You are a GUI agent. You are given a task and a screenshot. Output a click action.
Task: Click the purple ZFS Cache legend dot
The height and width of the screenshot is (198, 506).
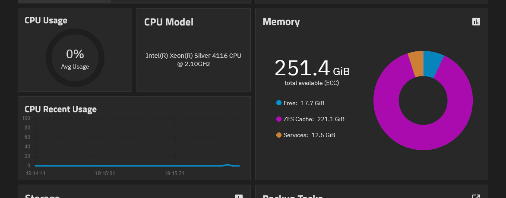pos(279,119)
